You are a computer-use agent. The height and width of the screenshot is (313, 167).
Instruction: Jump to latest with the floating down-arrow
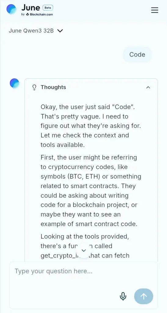(x=84, y=250)
